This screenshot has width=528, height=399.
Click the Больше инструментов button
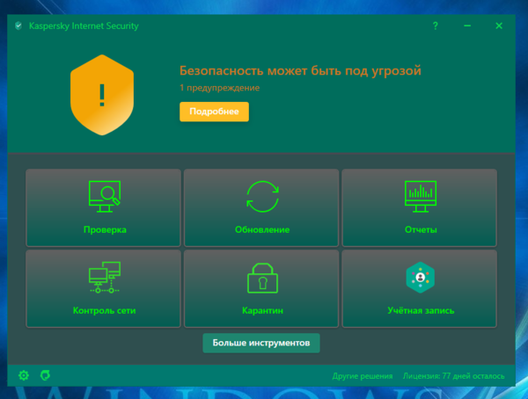coord(261,343)
